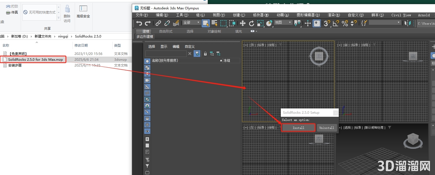Open the 渲染(R) menu
The height and width of the screenshot is (175, 435).
(334, 15)
